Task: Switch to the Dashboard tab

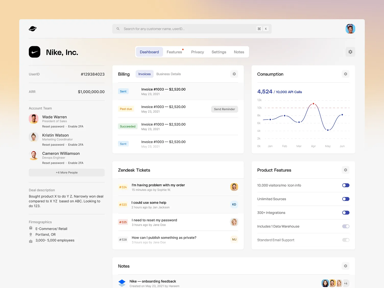Action: click(x=149, y=52)
